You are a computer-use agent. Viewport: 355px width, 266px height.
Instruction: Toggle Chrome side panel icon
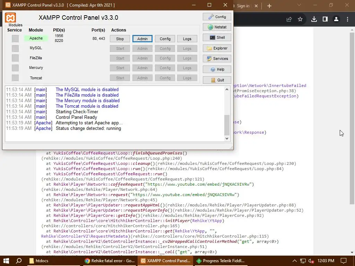click(325, 19)
